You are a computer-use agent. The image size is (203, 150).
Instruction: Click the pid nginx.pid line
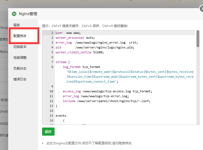pyautogui.click(x=95, y=47)
